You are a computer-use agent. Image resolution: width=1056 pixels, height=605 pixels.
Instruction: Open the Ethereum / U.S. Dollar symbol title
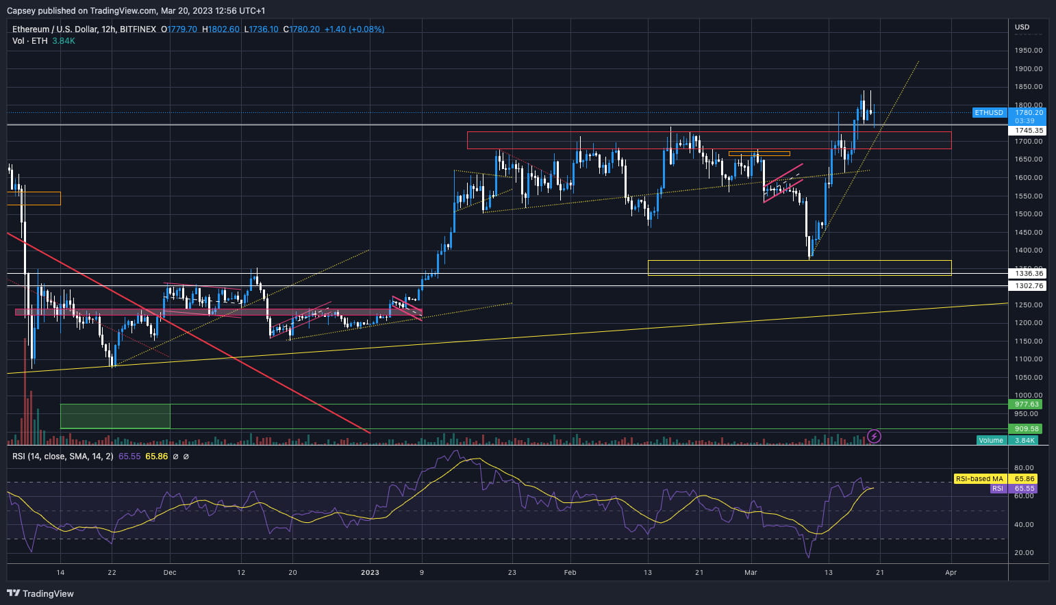(x=64, y=29)
